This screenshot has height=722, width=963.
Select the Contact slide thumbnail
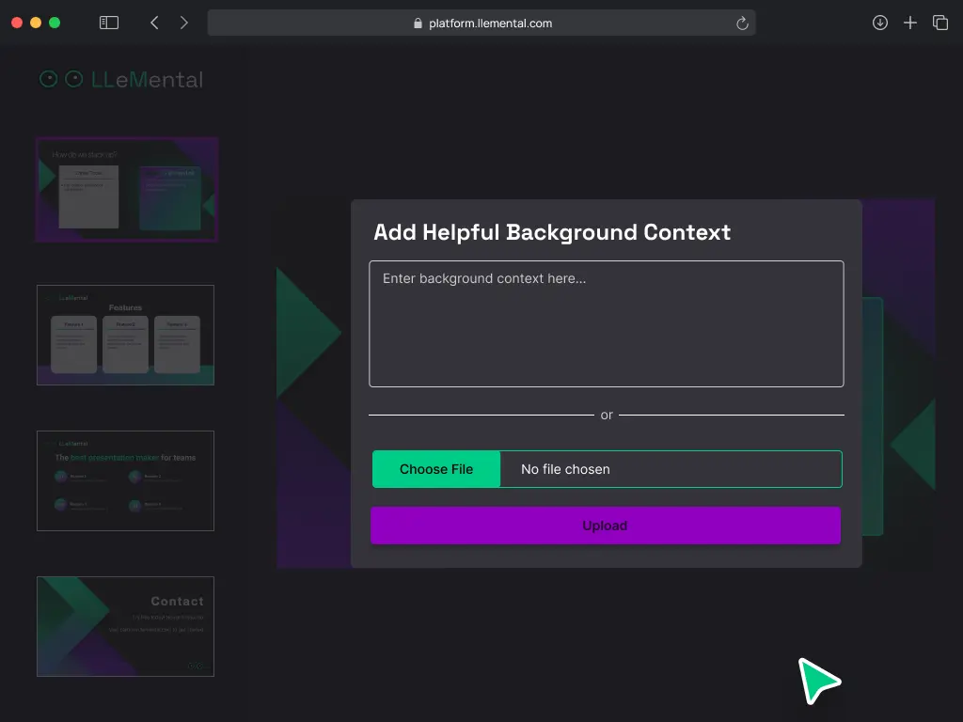click(125, 626)
